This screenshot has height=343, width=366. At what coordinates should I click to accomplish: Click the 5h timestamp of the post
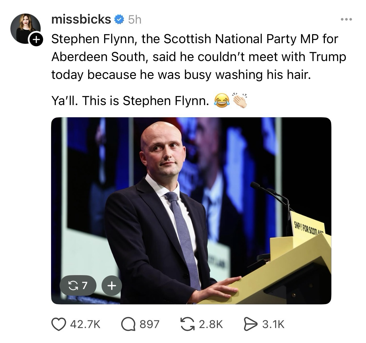coord(134,20)
